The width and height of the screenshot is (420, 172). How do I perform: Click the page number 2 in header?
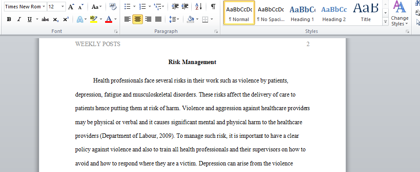point(308,44)
